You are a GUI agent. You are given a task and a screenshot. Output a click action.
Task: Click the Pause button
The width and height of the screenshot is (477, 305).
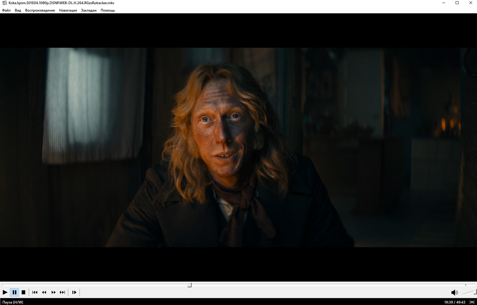[x=14, y=292]
